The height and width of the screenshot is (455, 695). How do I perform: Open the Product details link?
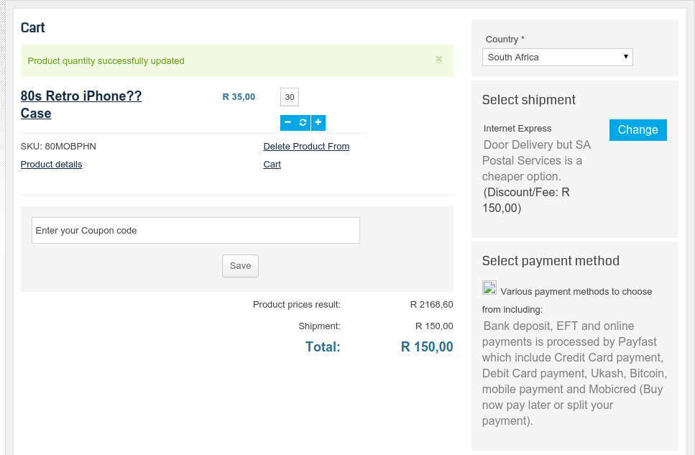51,165
